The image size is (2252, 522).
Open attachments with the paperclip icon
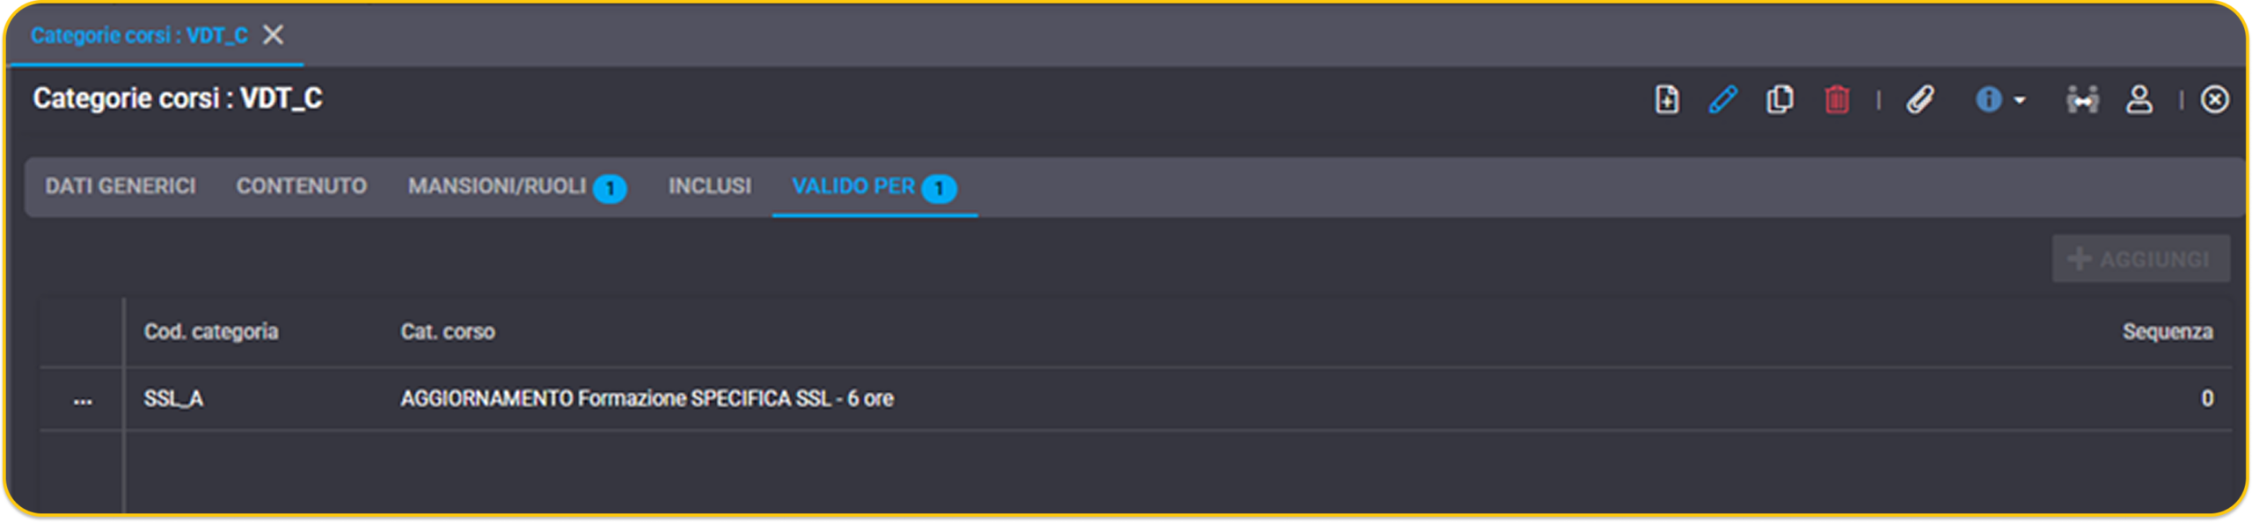pyautogui.click(x=1919, y=99)
